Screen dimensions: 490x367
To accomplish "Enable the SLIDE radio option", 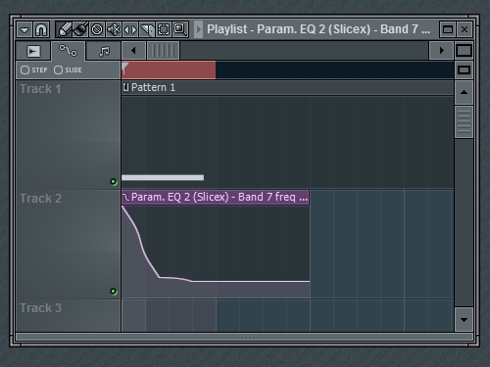I will click(x=68, y=70).
